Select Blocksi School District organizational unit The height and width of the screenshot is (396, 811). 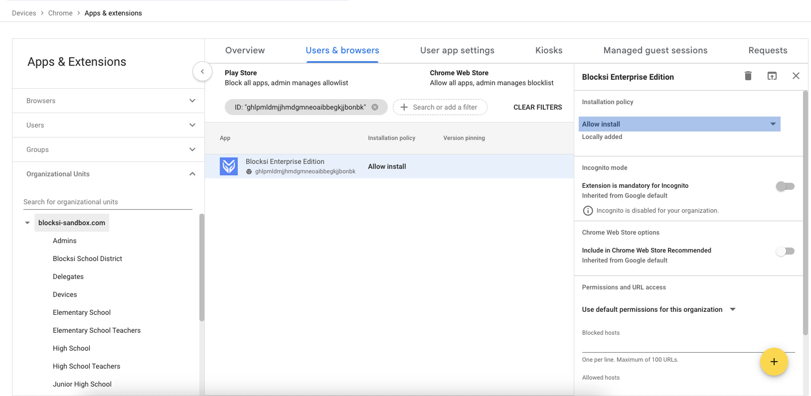(x=88, y=259)
